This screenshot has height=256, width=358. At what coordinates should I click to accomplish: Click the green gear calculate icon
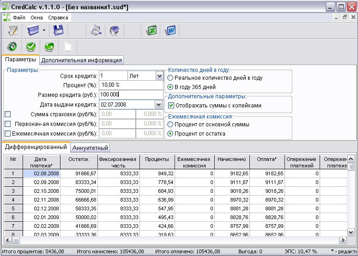pyautogui.click(x=12, y=47)
